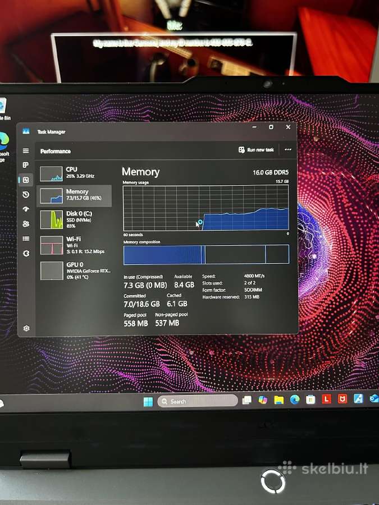Open the Windows Start menu

(x=148, y=402)
